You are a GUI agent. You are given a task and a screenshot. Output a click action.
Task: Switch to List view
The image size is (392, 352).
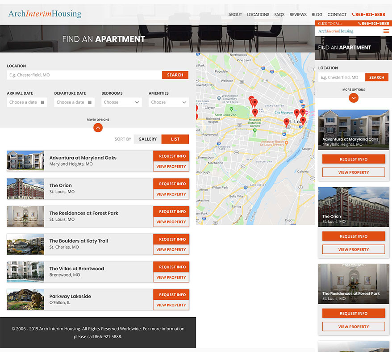tap(175, 139)
